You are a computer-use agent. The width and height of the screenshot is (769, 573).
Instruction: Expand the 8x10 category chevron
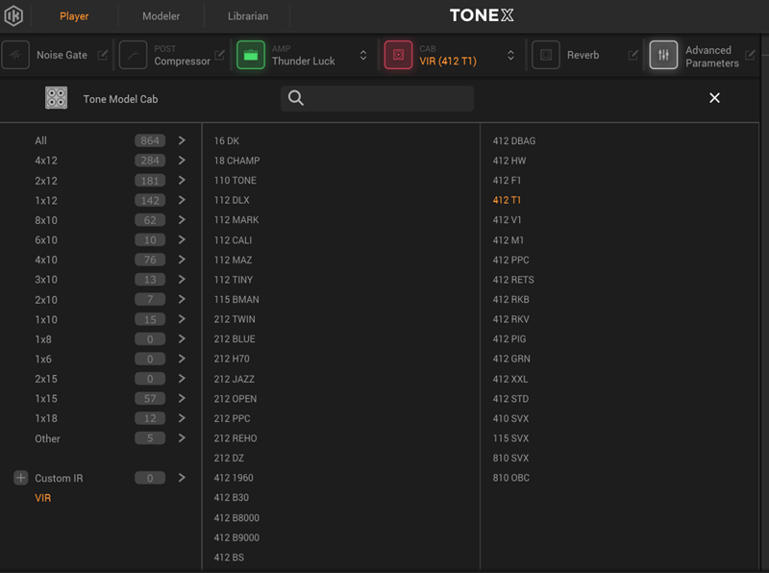pyautogui.click(x=182, y=220)
